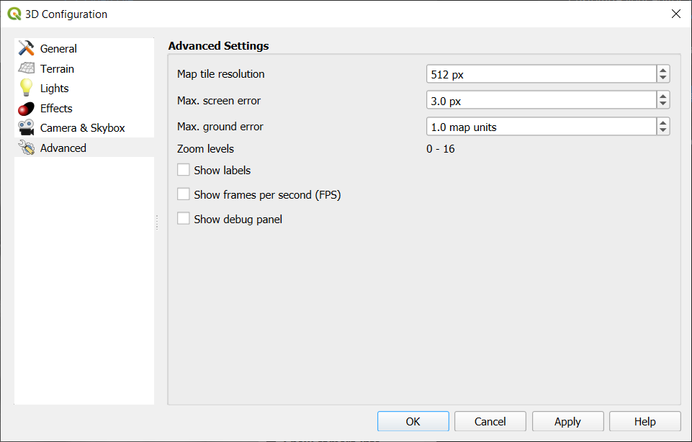The image size is (692, 442).
Task: Select the hammer and wrench General icon
Action: tap(27, 48)
